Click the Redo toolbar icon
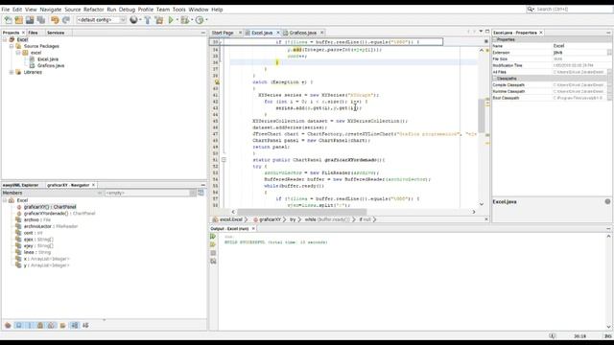Viewport: 614px width, 345px height. pos(66,20)
